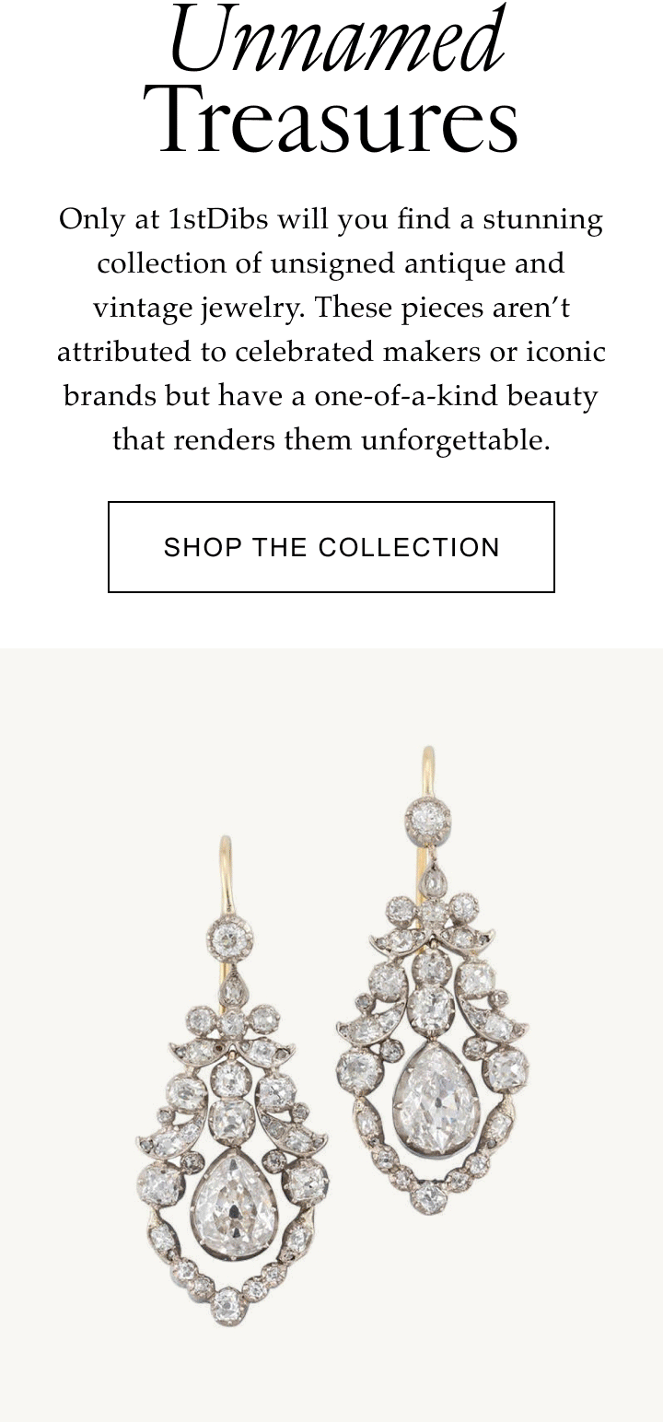Viewport: 663px width, 1422px height.
Task: Click the words 'one-of-a-kind beauty'
Action: (456, 396)
